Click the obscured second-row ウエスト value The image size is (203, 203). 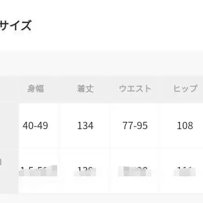click(x=135, y=171)
